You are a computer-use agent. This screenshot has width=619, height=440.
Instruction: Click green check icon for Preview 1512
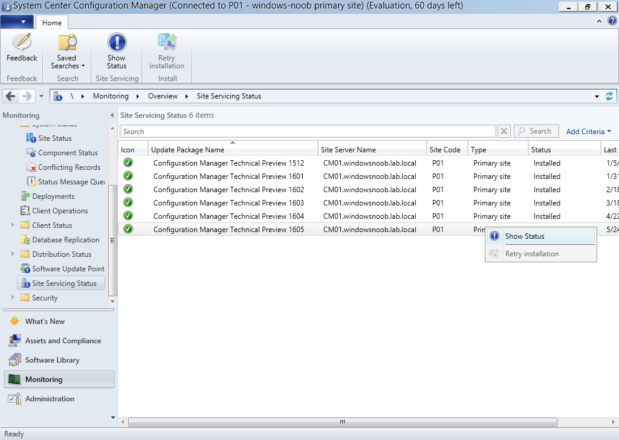click(x=128, y=163)
